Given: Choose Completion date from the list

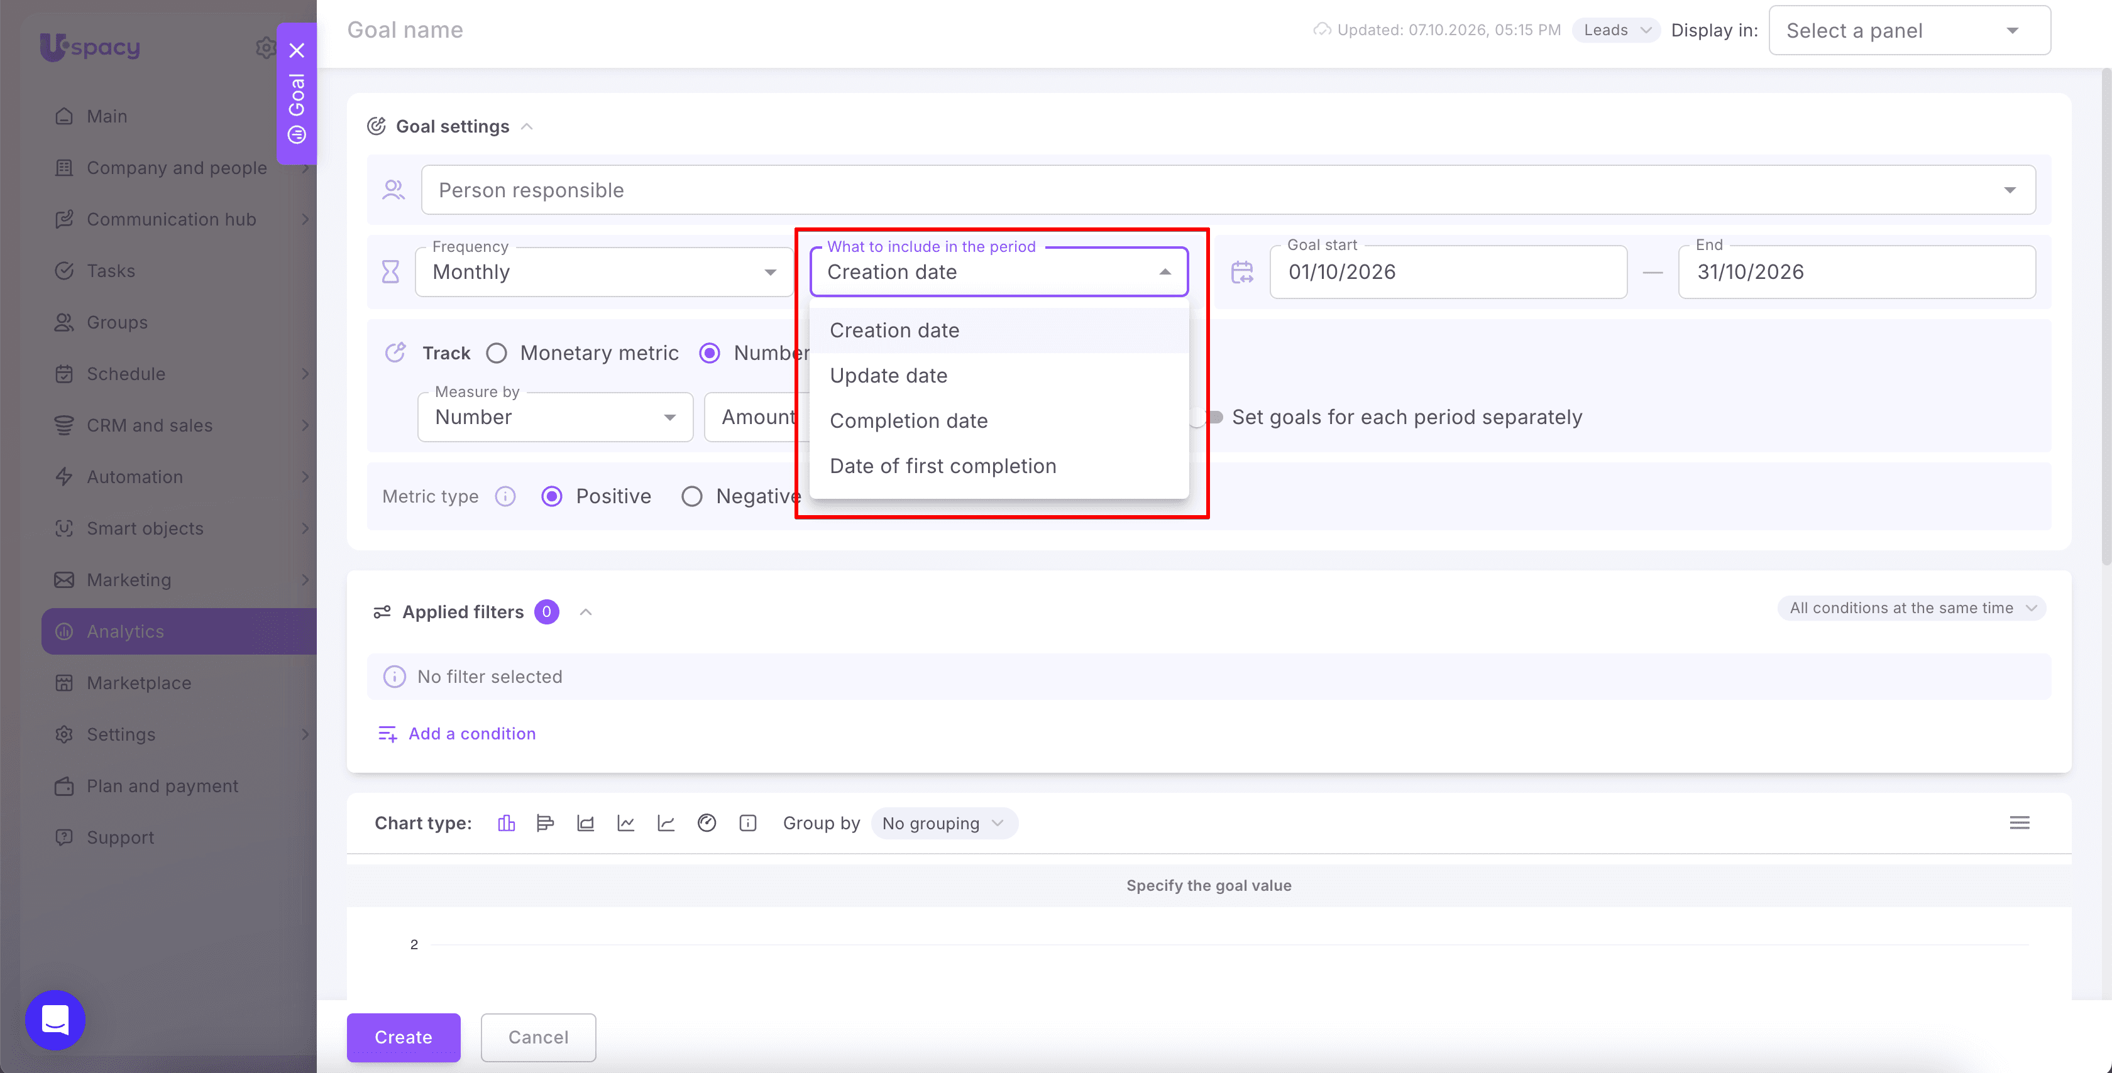Looking at the screenshot, I should (x=999, y=420).
